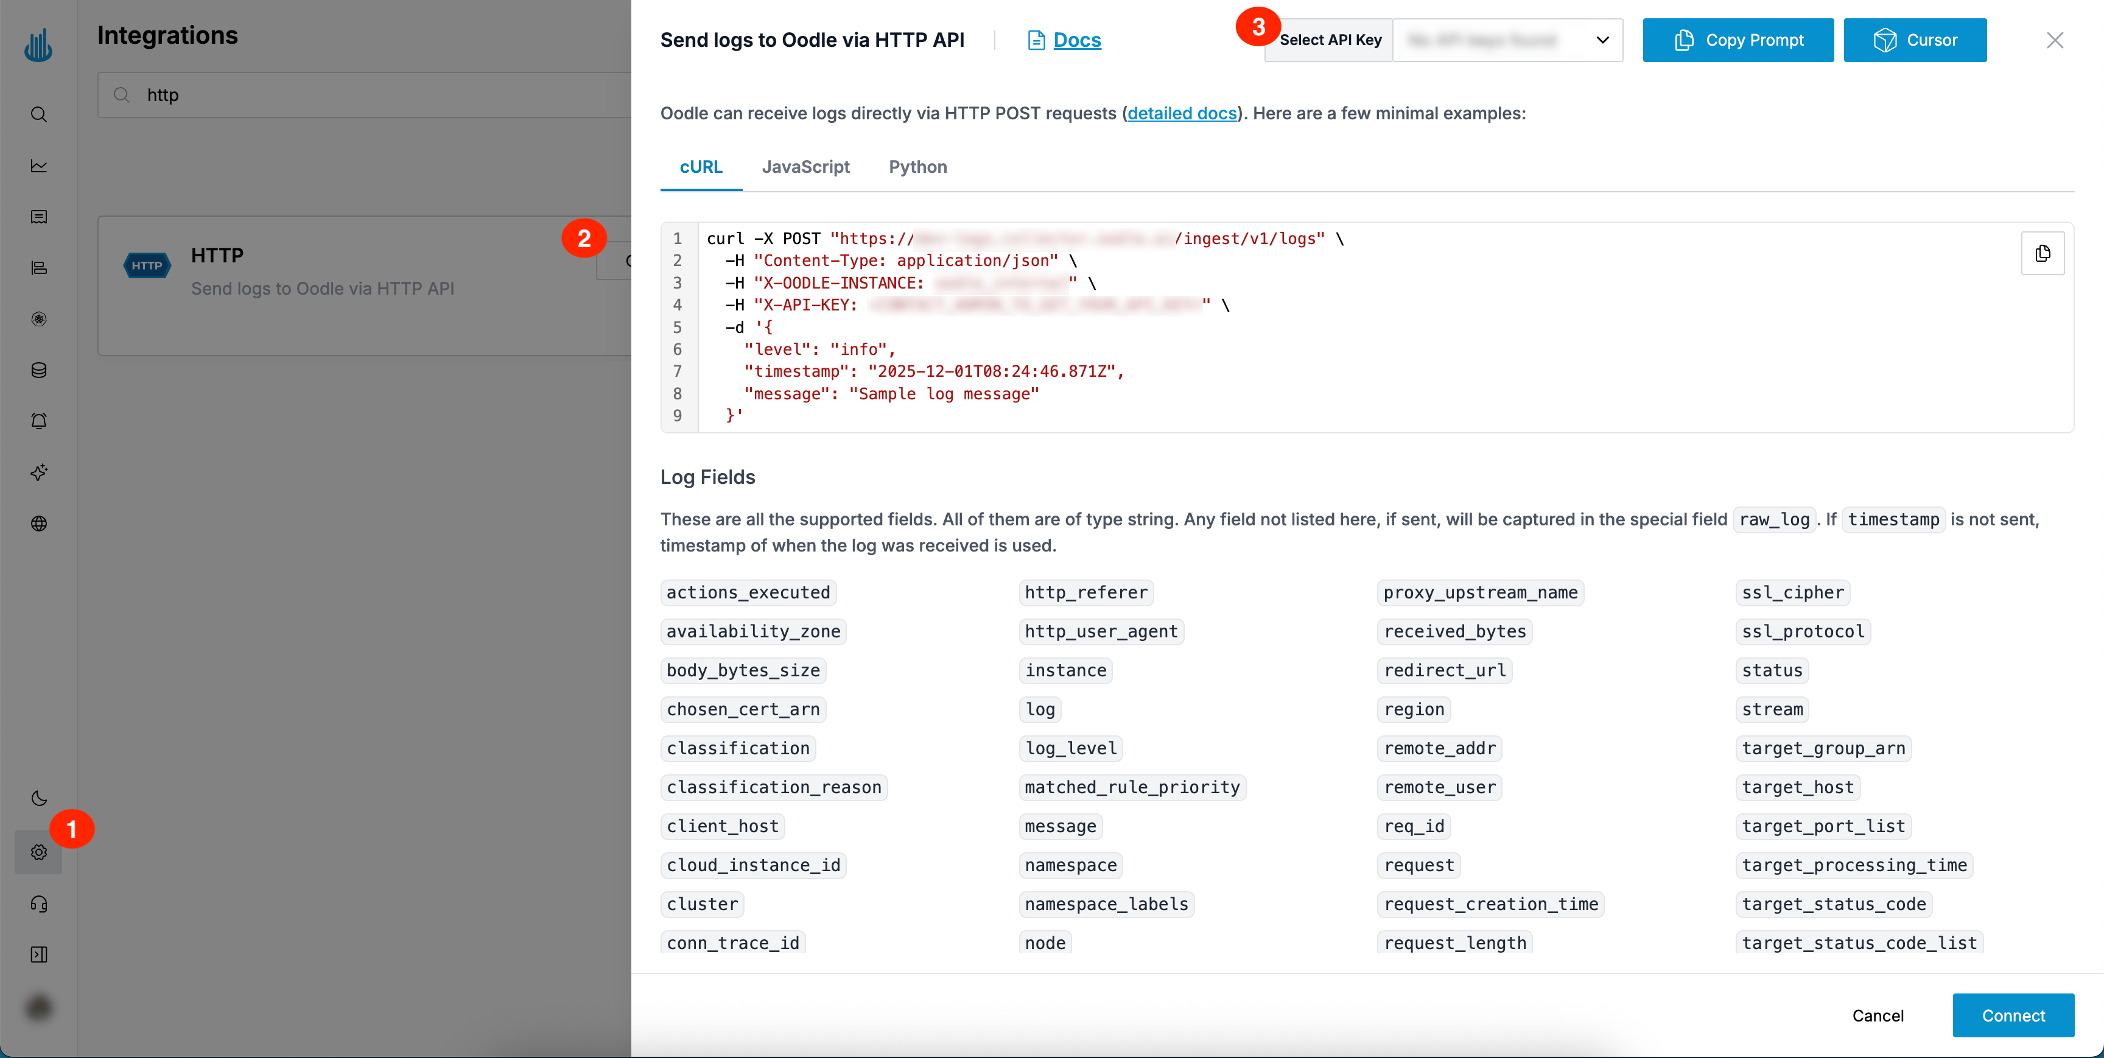The width and height of the screenshot is (2104, 1058).
Task: Open the globe network section
Action: pos(38,524)
